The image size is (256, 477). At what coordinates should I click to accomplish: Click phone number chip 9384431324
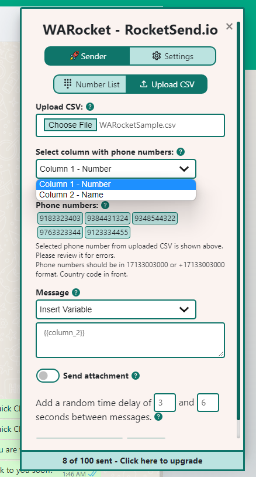(108, 219)
